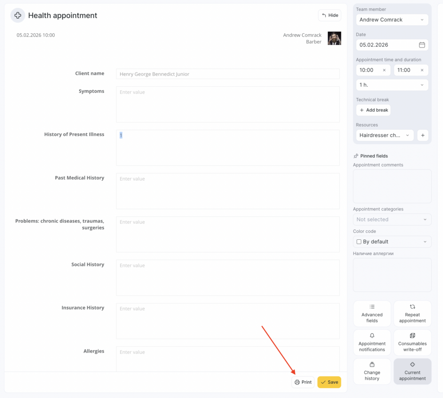Image resolution: width=443 pixels, height=398 pixels.
Task: Expand the Team member dropdown
Action: coord(392,20)
